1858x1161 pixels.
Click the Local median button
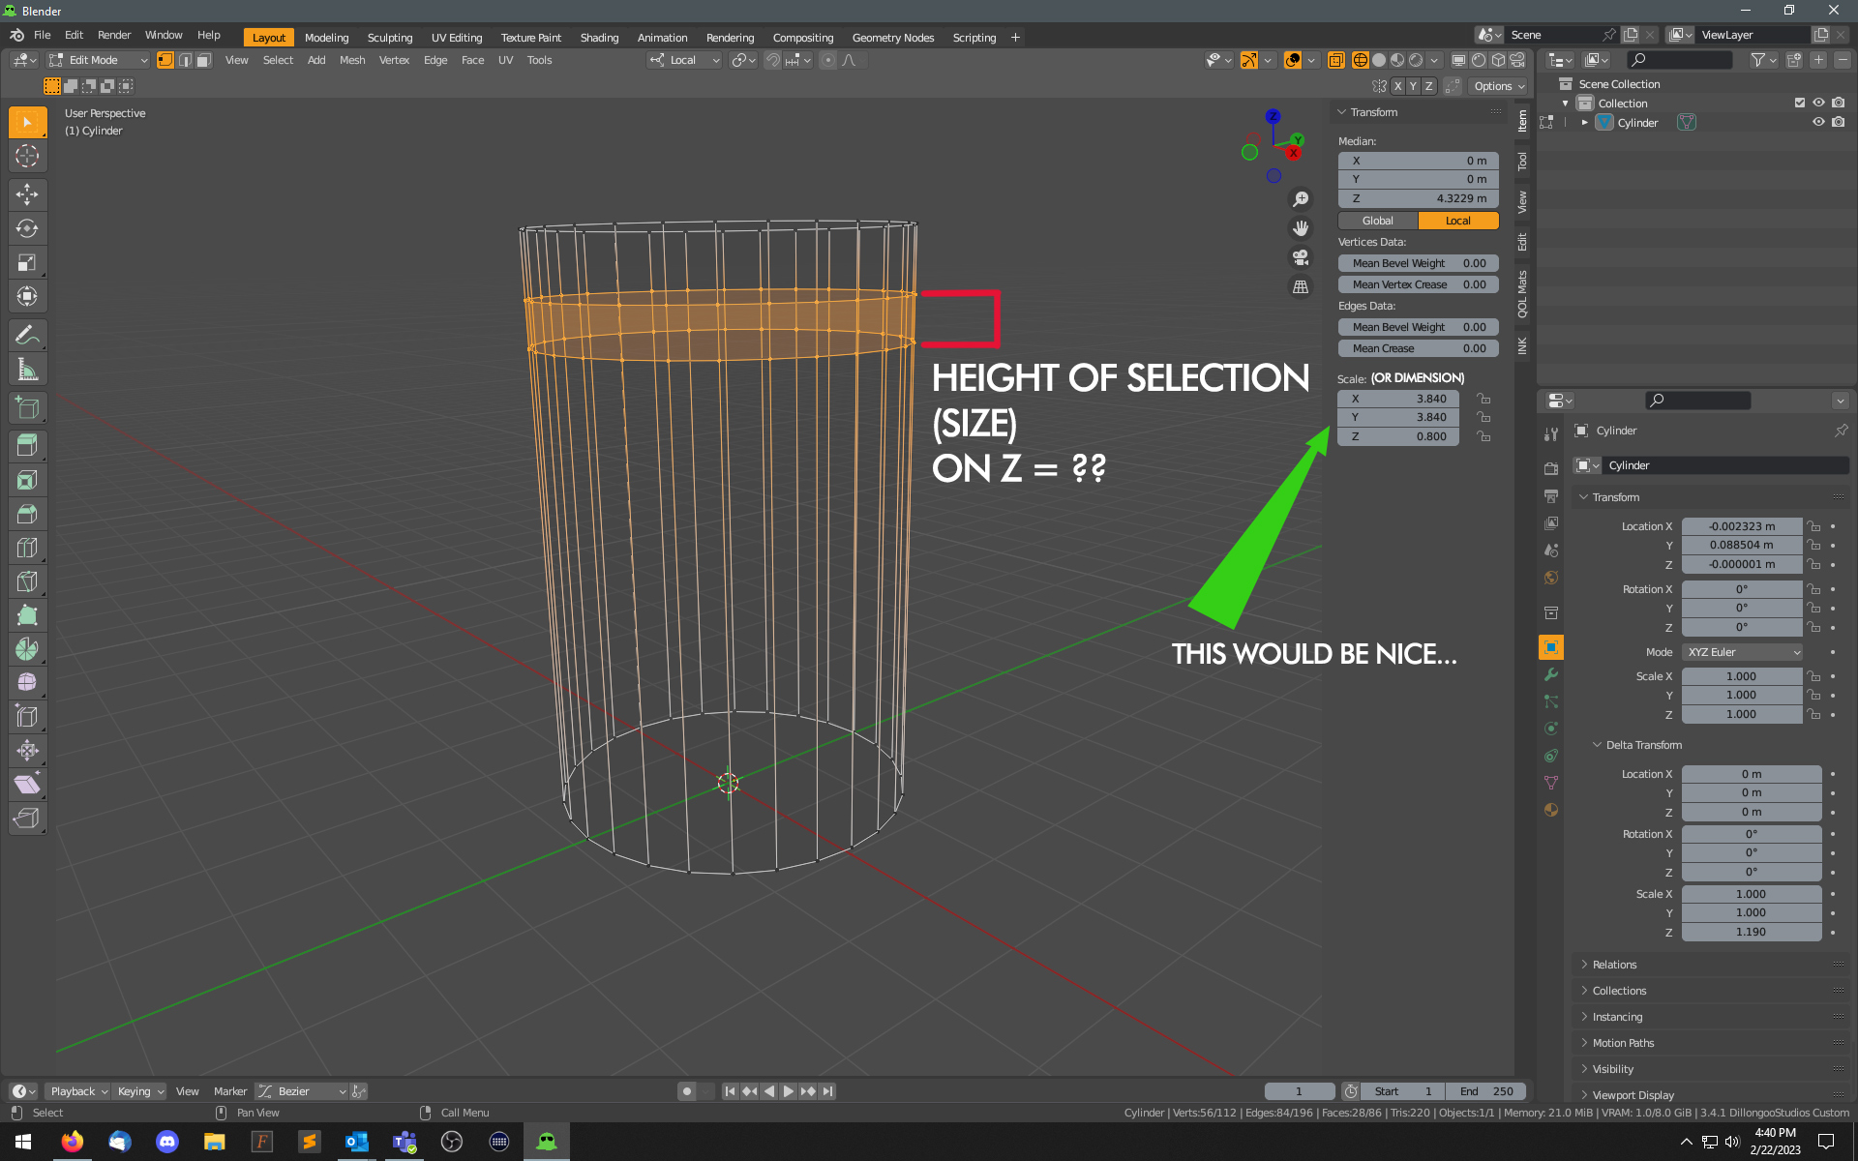[1458, 221]
